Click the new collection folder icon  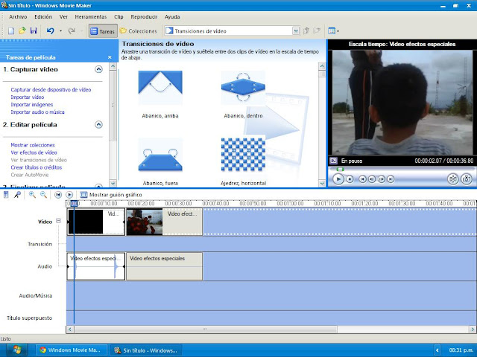(317, 30)
